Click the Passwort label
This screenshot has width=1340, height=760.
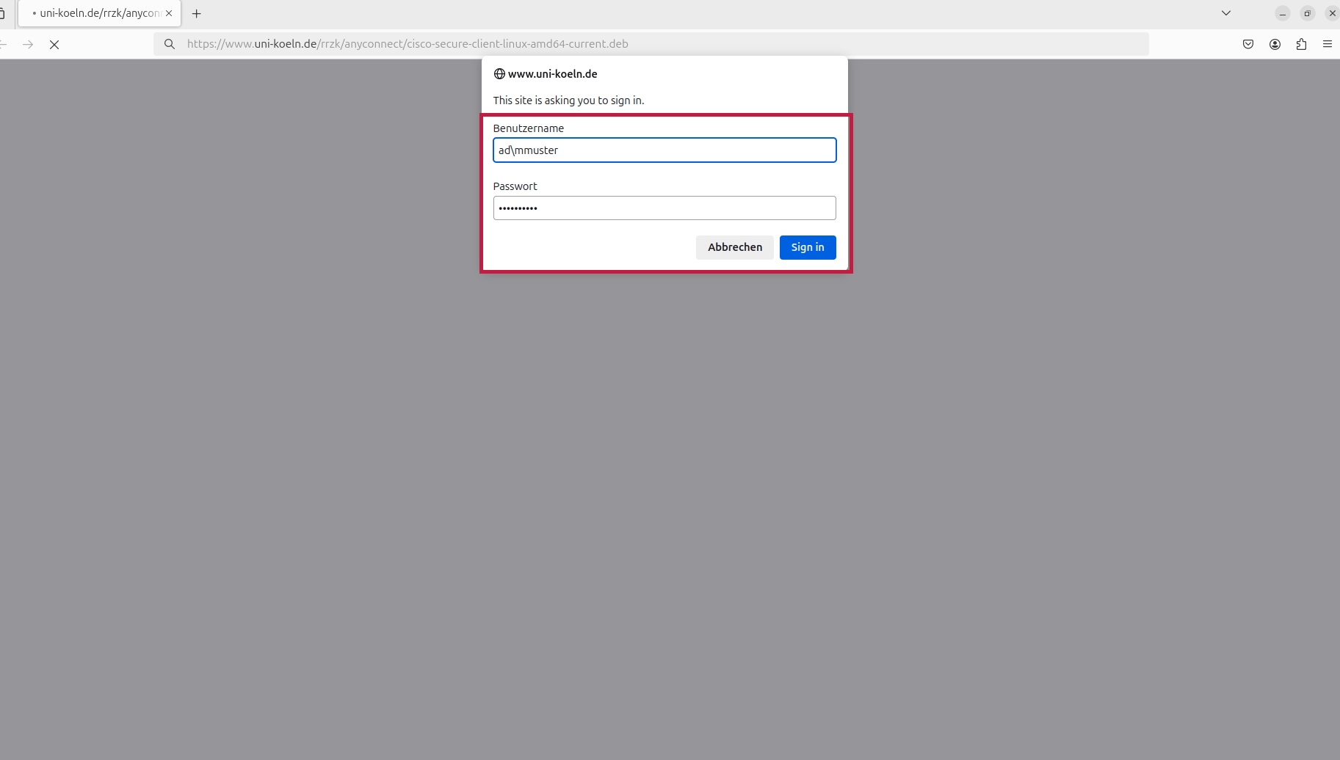pos(515,186)
